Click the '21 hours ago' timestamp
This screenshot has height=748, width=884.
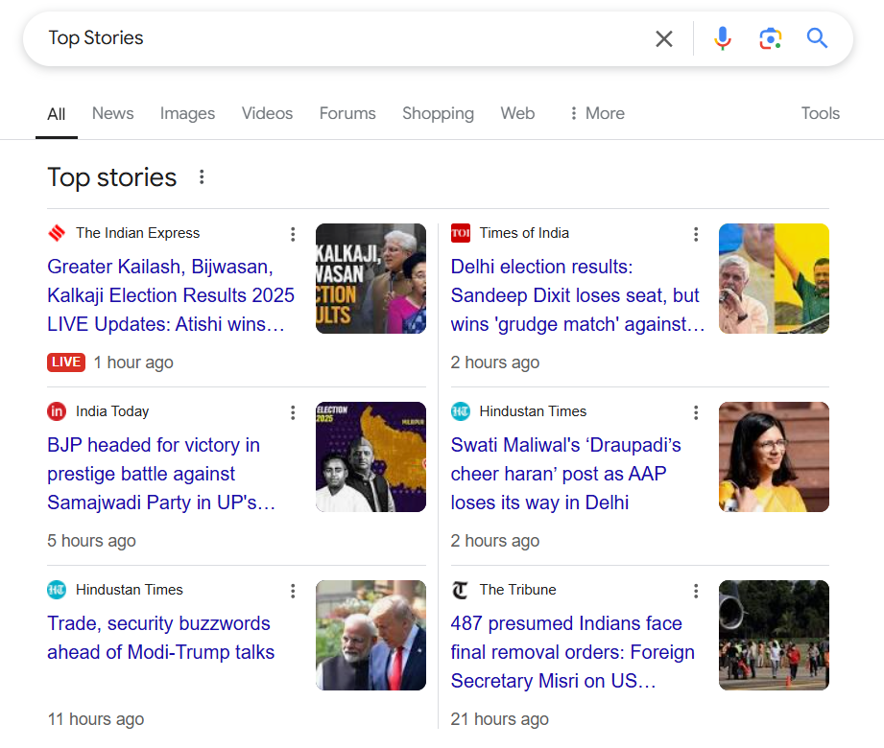coord(499,719)
